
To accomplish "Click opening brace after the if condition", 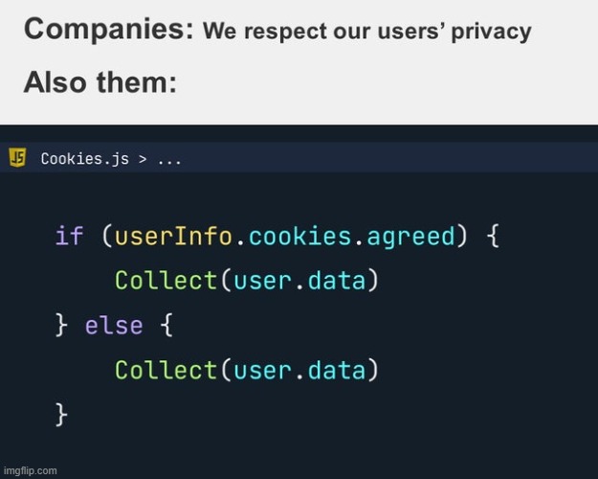I will [x=493, y=236].
